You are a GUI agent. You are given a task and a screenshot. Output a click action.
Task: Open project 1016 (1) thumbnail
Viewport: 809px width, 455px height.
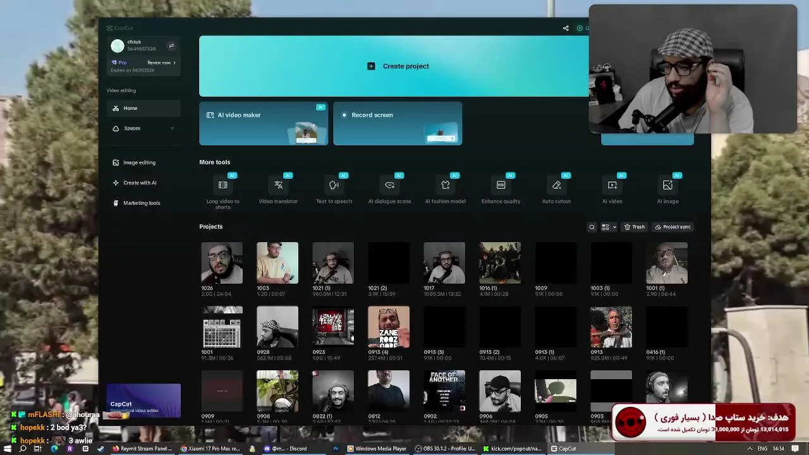pyautogui.click(x=500, y=263)
